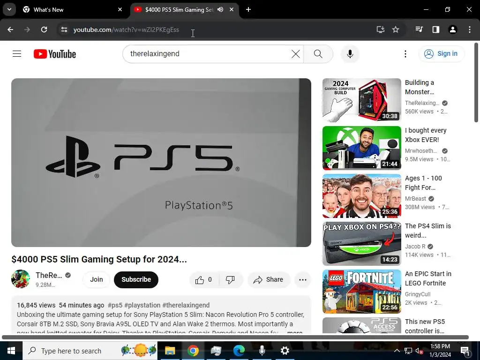Viewport: 480px width, 360px height.
Task: Open the 2024 Gaming Computer Build thumbnail
Action: coord(361,100)
